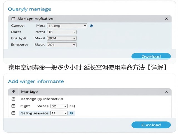Screen dimensions: 178x134
Task: Open the Virces dropdown showing 02
Action: point(59,106)
